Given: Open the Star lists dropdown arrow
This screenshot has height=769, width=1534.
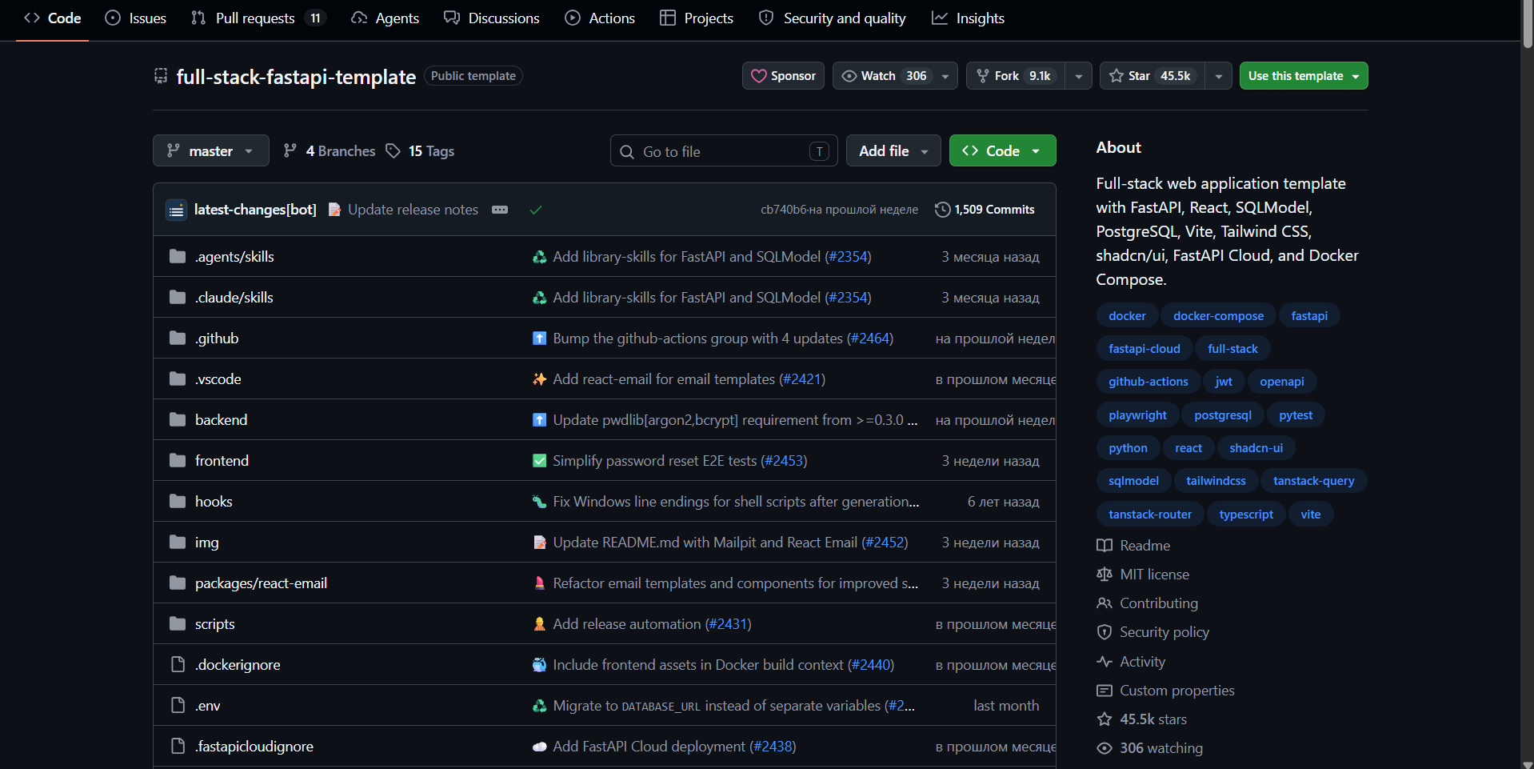Looking at the screenshot, I should (1218, 76).
